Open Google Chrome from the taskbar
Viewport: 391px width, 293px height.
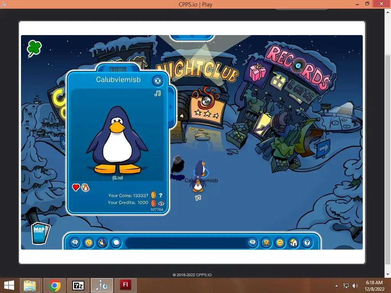[x=55, y=285]
